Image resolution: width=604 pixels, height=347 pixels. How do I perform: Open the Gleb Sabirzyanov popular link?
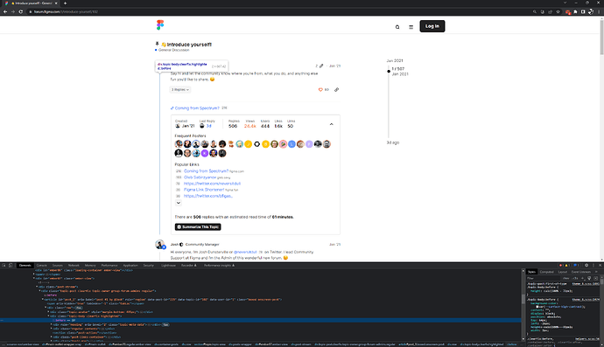(x=200, y=177)
